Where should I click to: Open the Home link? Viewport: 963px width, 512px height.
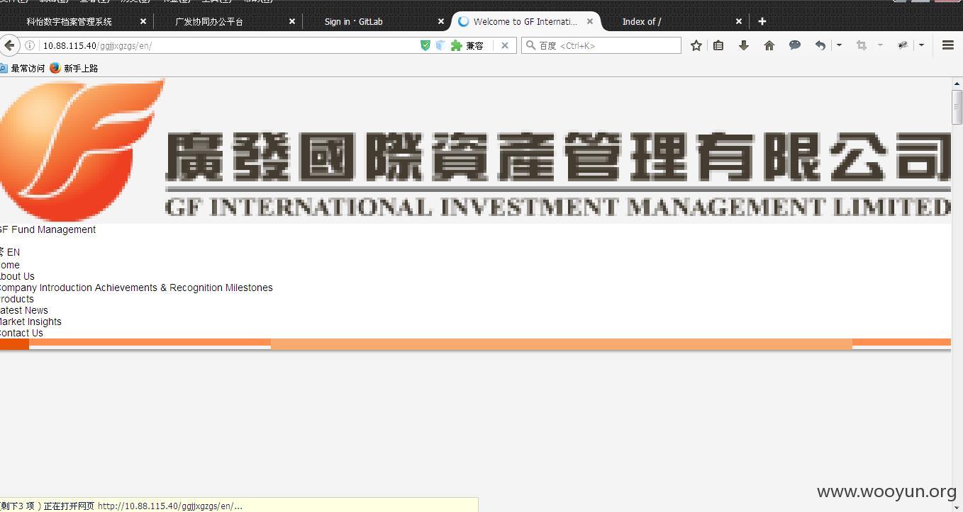pos(10,265)
